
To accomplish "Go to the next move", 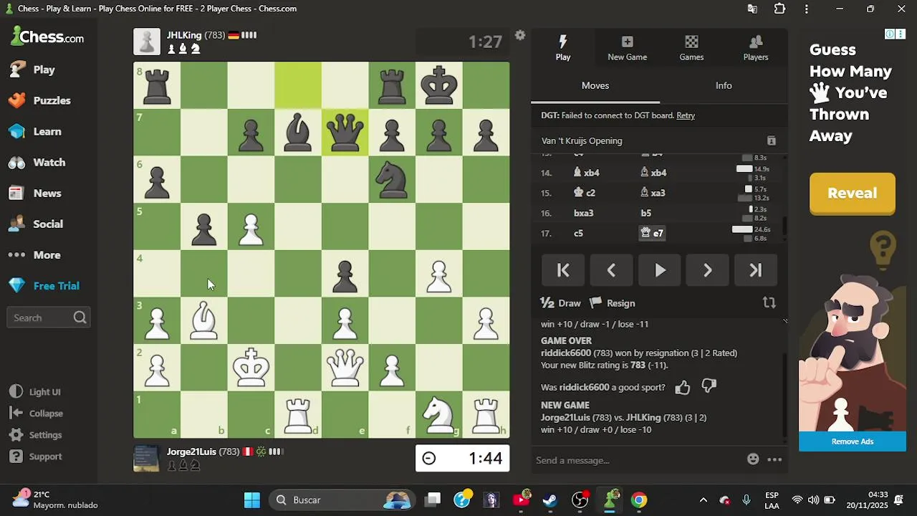I will coord(707,270).
